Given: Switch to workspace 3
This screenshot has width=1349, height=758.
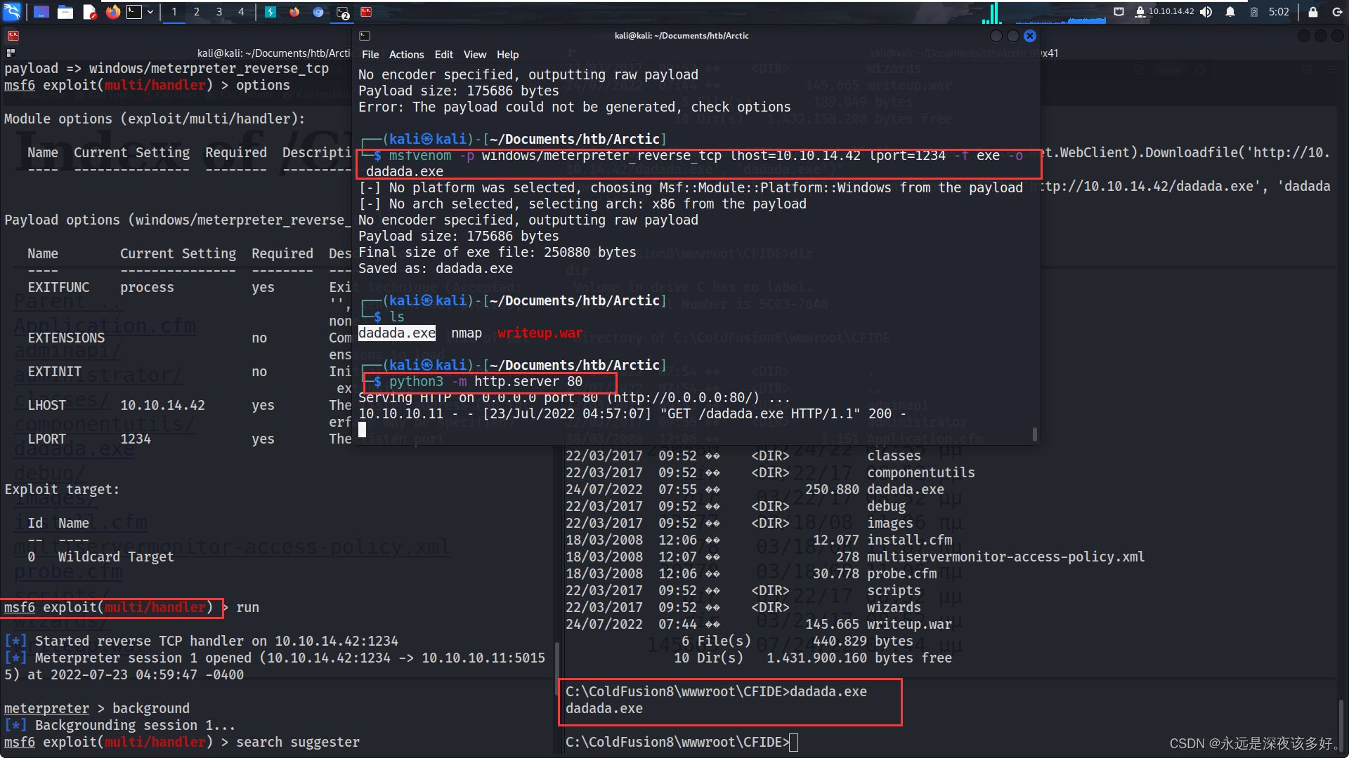Looking at the screenshot, I should tap(219, 12).
